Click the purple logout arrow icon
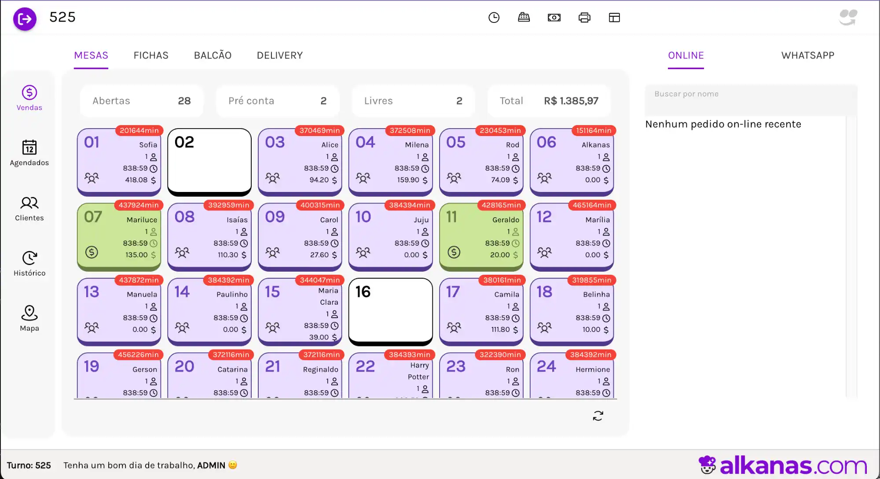This screenshot has height=479, width=880. pos(25,19)
